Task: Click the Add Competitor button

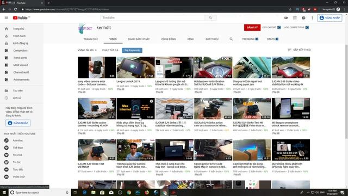Action: pyautogui.click(x=296, y=28)
